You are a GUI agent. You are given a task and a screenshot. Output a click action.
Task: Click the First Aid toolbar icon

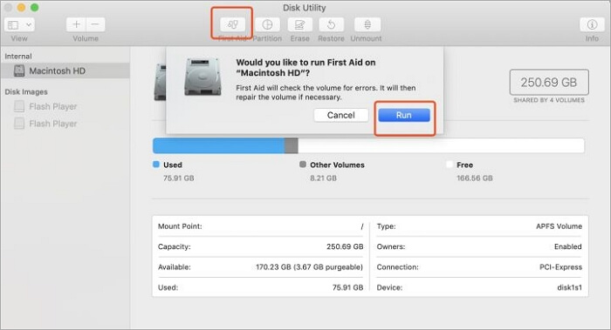(x=233, y=24)
